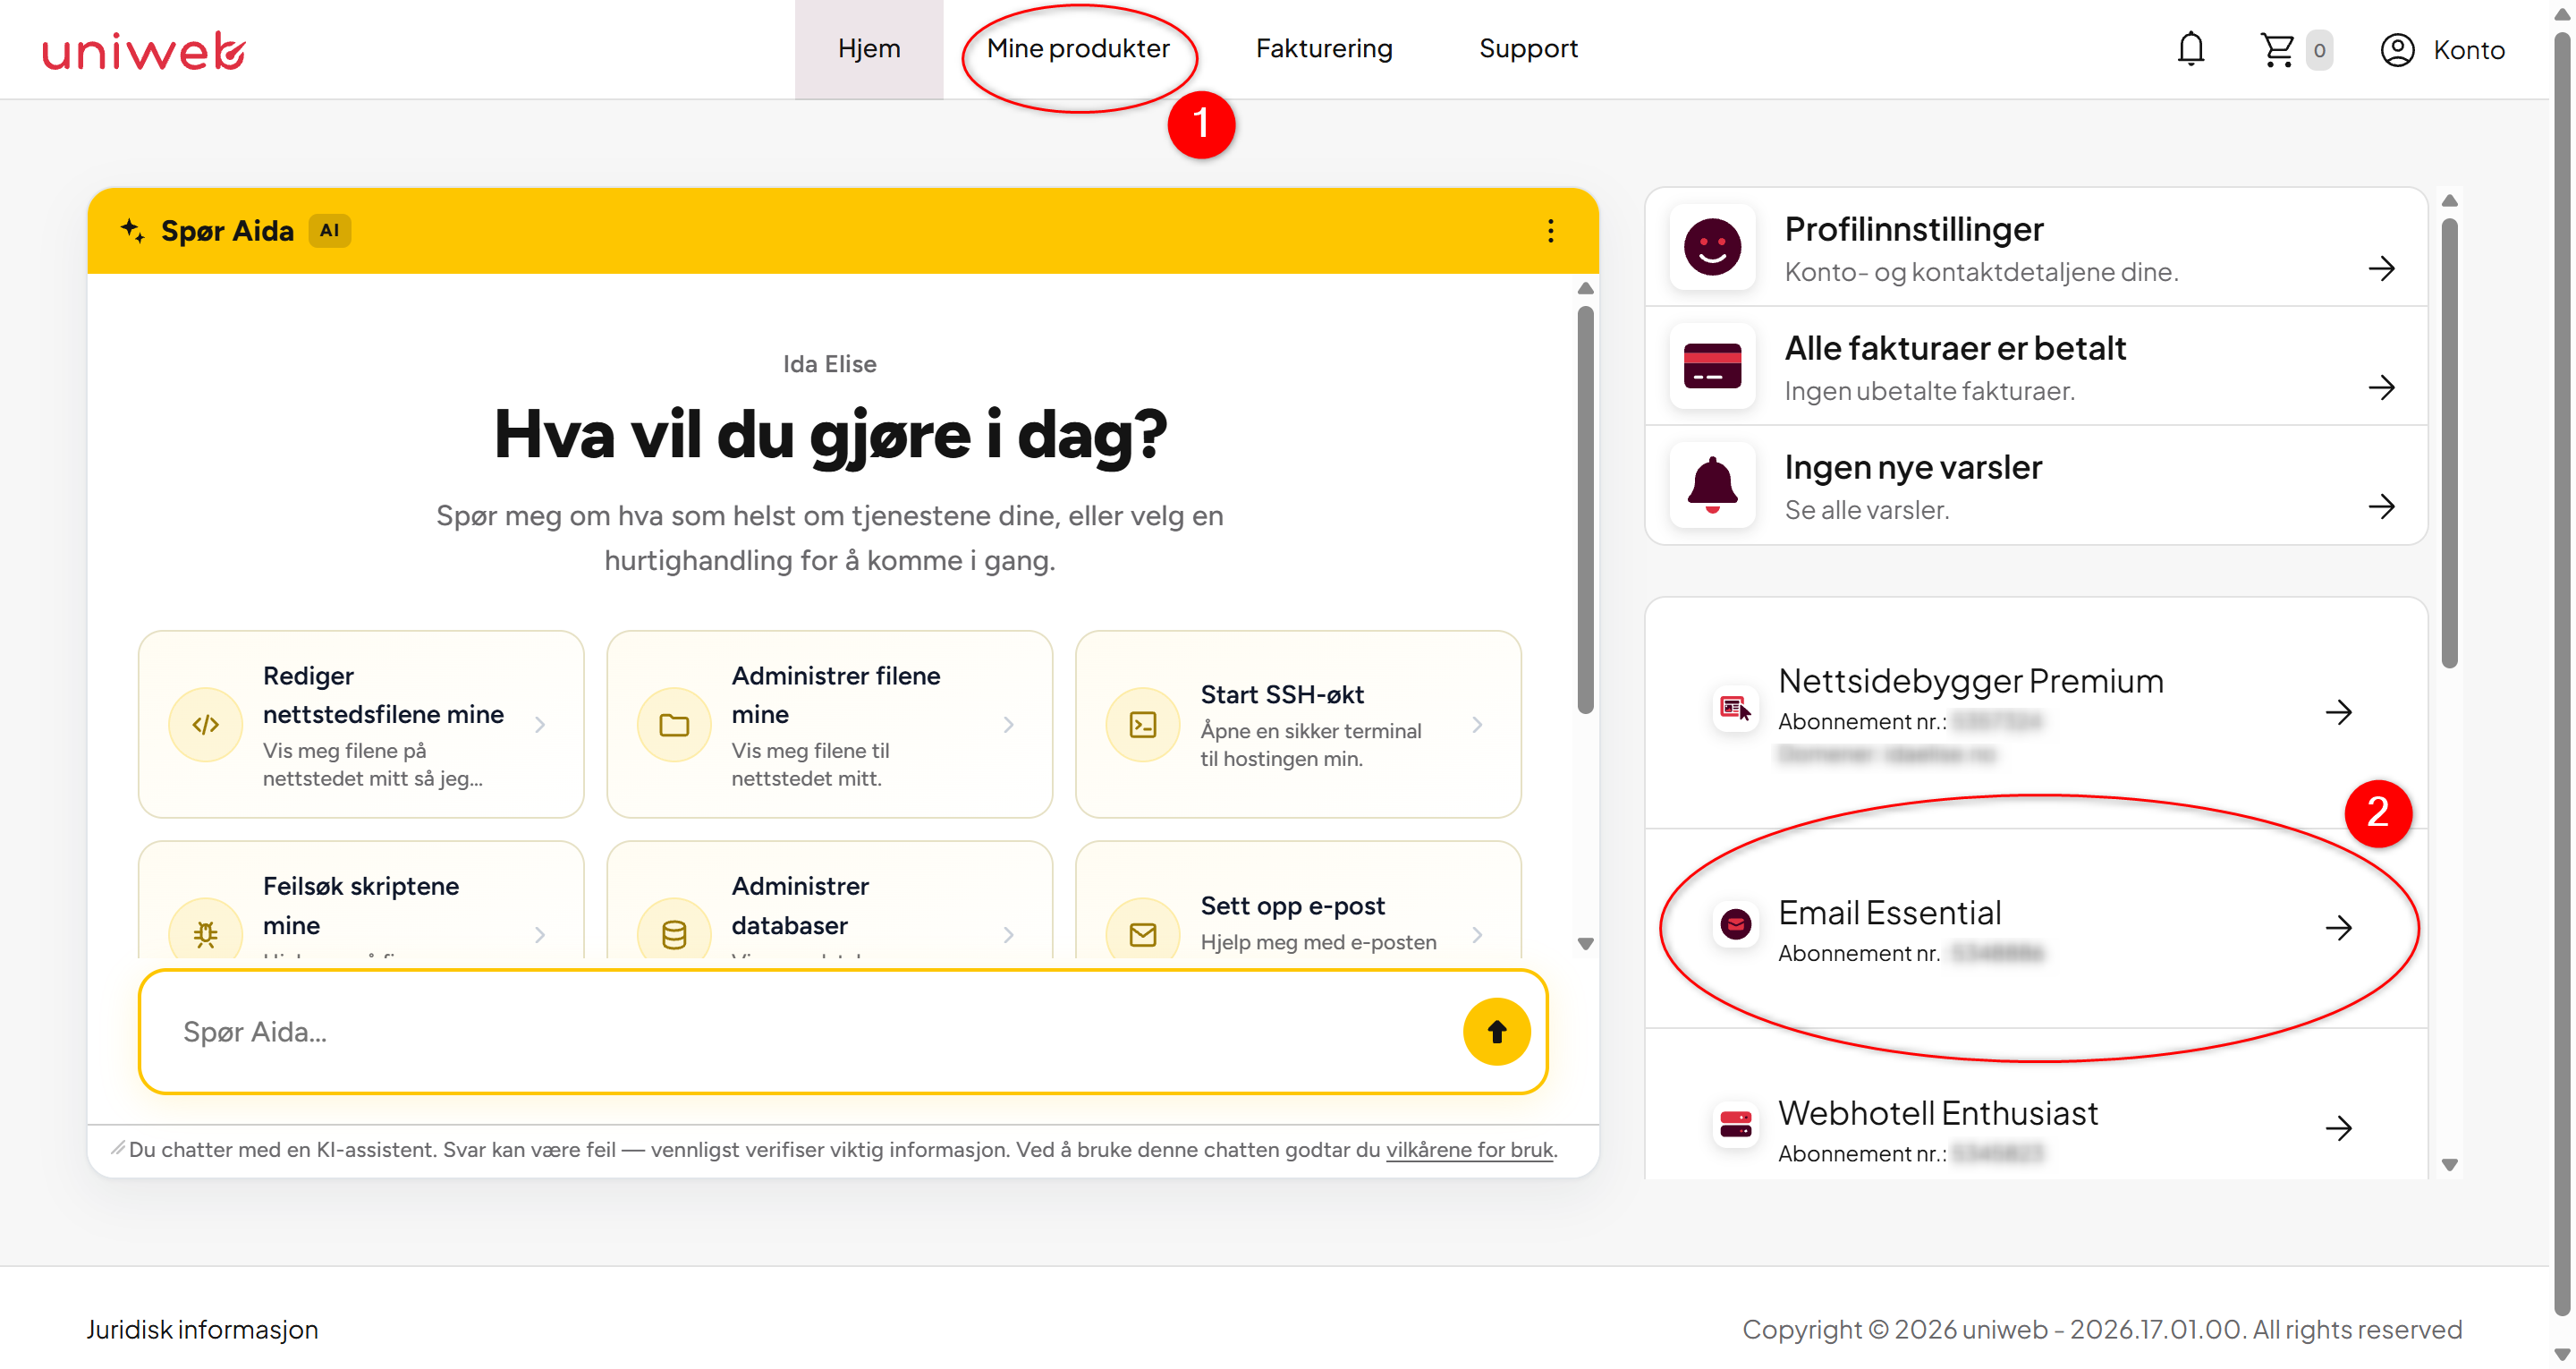This screenshot has height=1369, width=2576.
Task: Click the Webhotell Enthusiast product icon
Action: (1735, 1125)
